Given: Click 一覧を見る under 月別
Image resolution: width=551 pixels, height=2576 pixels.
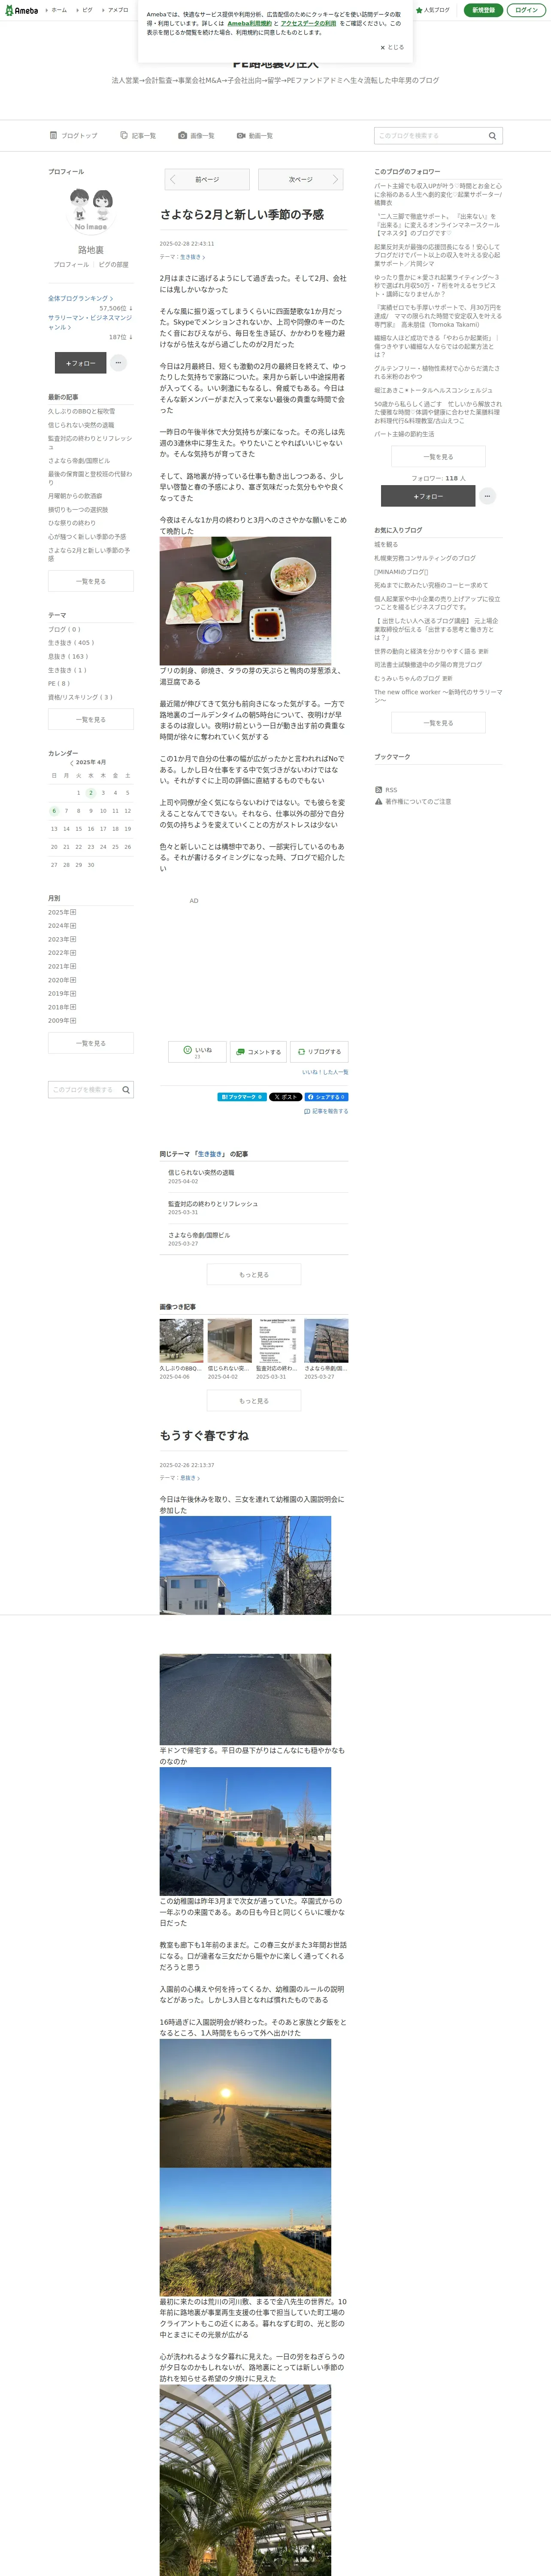Looking at the screenshot, I should click(x=91, y=1043).
